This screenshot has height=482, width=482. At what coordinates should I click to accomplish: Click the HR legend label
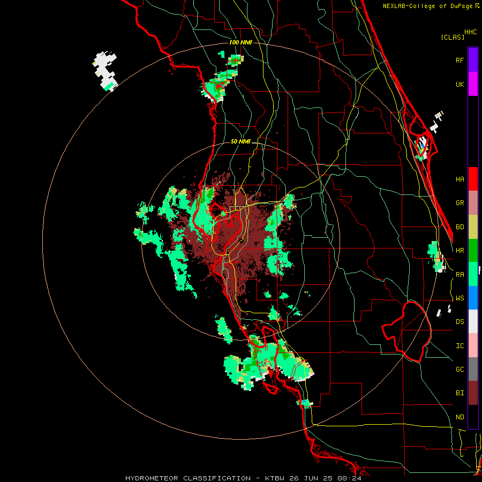(x=460, y=251)
